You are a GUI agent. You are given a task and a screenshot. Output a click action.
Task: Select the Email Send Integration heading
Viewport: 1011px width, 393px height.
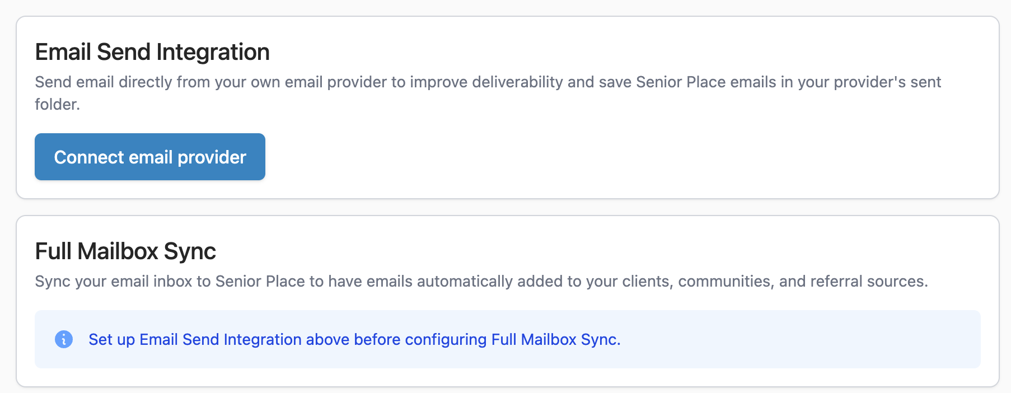152,52
